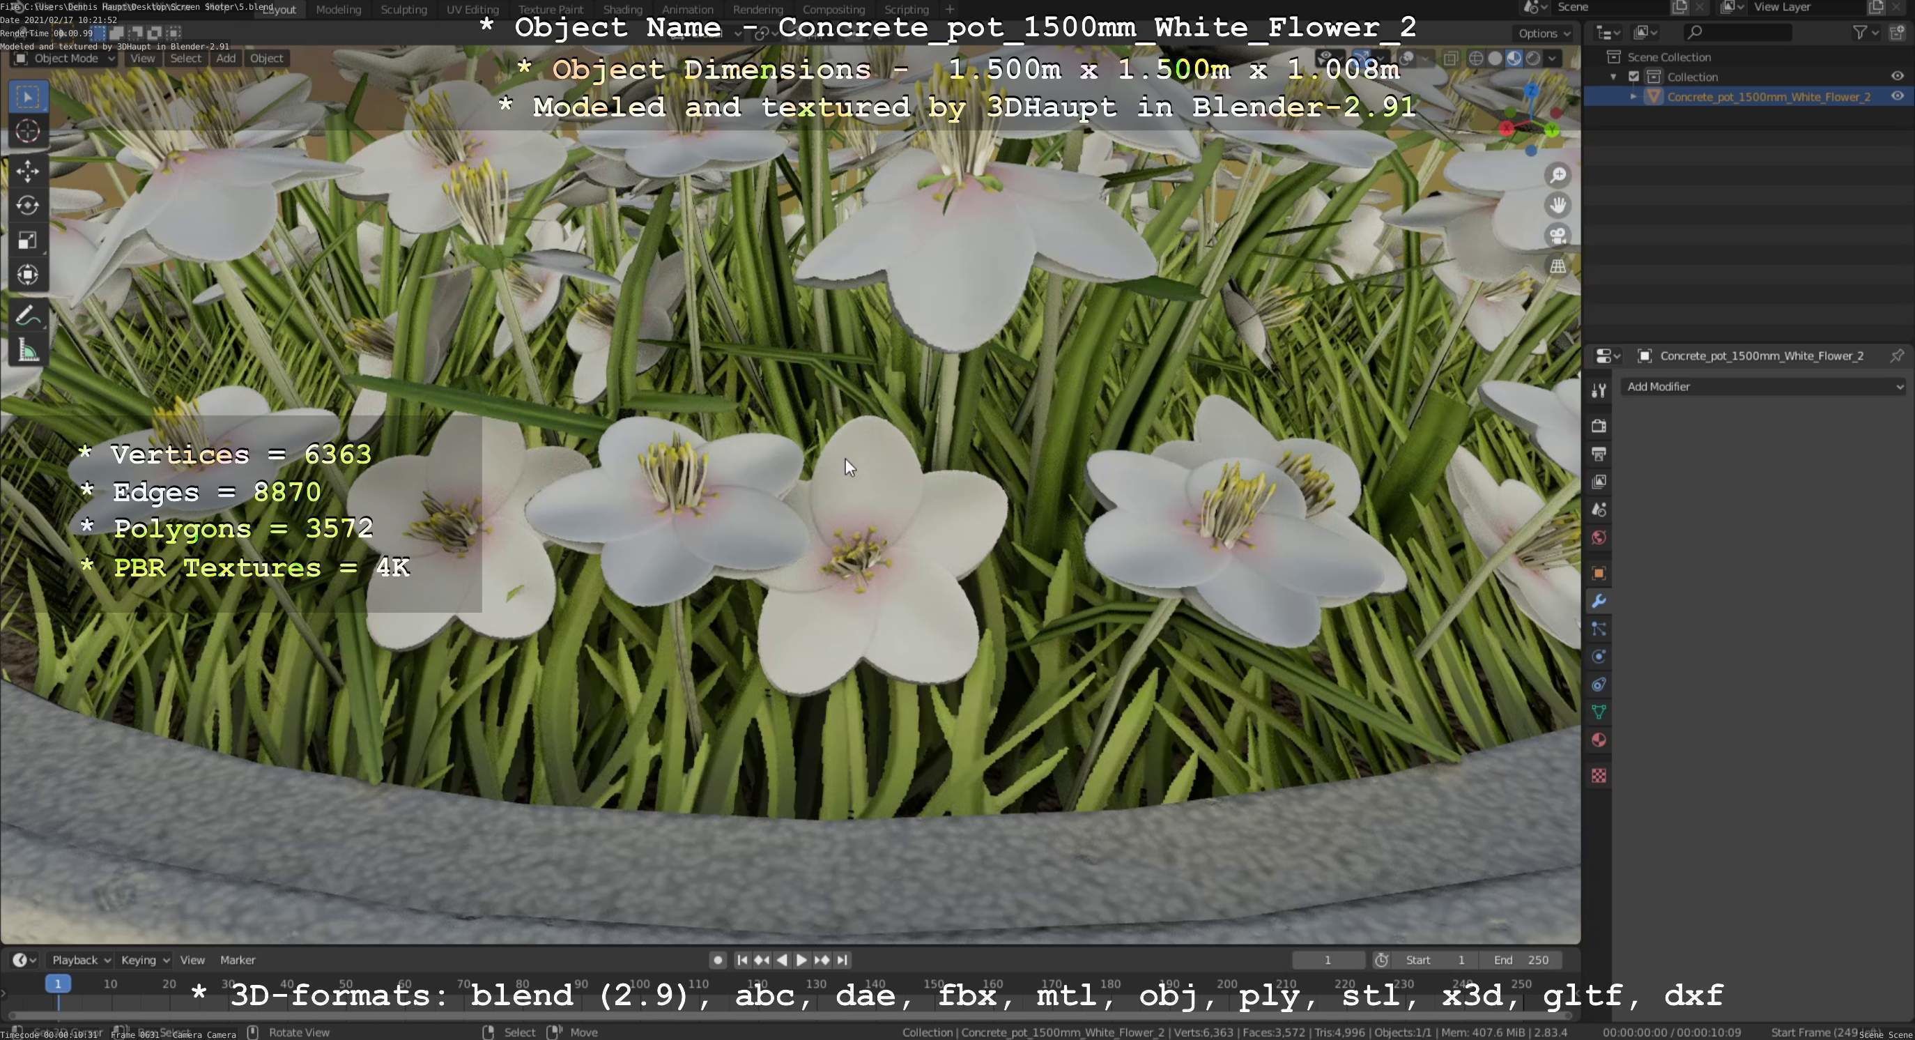
Task: Toggle camera view in viewport
Action: [1558, 236]
